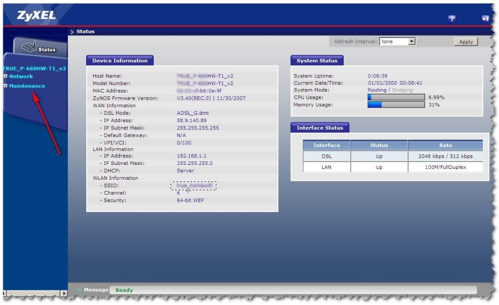Select the Interface Status tab header

(x=320, y=128)
